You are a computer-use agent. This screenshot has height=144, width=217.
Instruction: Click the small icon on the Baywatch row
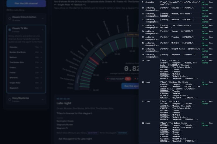click(x=41, y=88)
